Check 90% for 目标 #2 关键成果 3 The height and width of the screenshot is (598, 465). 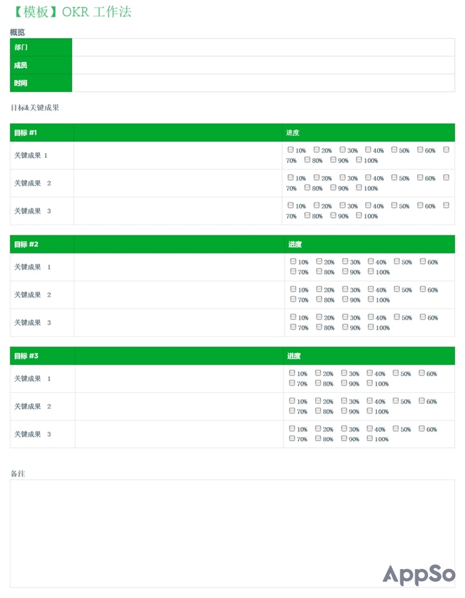click(x=346, y=327)
